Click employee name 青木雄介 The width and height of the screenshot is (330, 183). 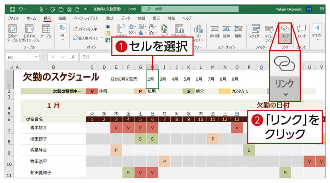(x=38, y=128)
